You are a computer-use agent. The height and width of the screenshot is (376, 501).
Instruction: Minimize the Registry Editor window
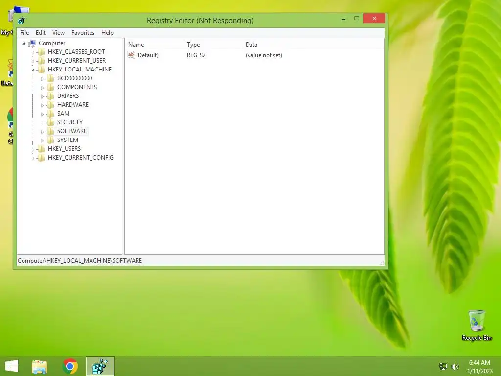(x=343, y=19)
